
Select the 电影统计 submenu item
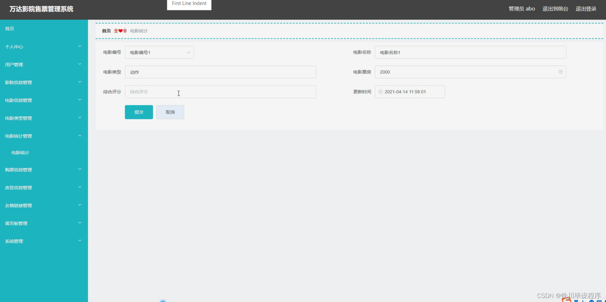[44, 152]
